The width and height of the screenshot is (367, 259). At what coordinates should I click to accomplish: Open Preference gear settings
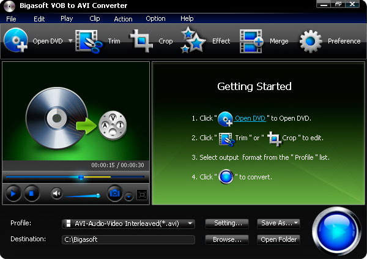311,41
